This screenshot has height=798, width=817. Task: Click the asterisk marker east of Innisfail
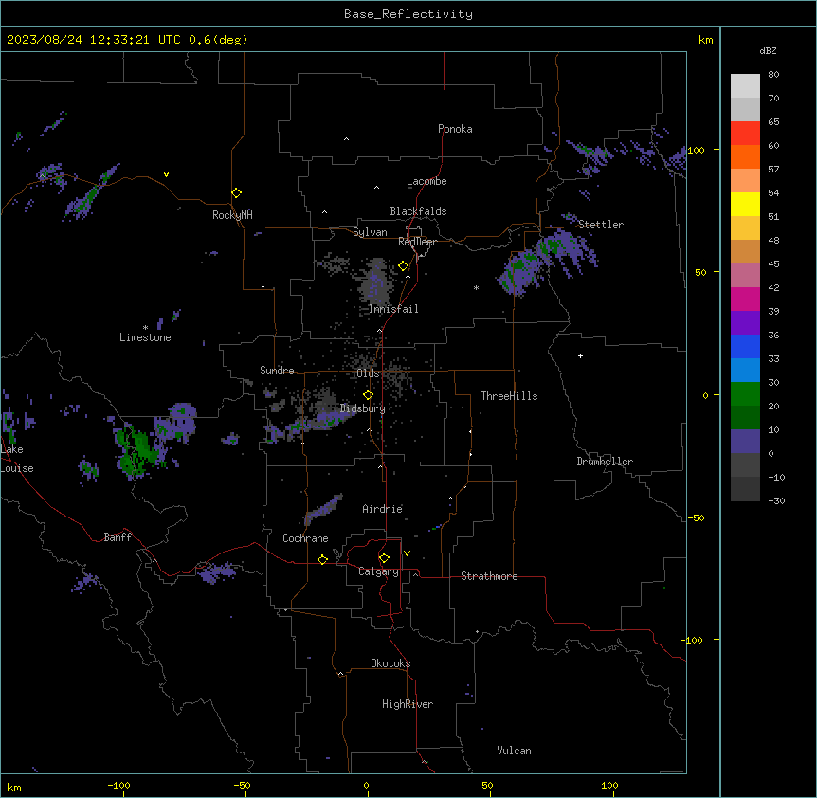476,287
